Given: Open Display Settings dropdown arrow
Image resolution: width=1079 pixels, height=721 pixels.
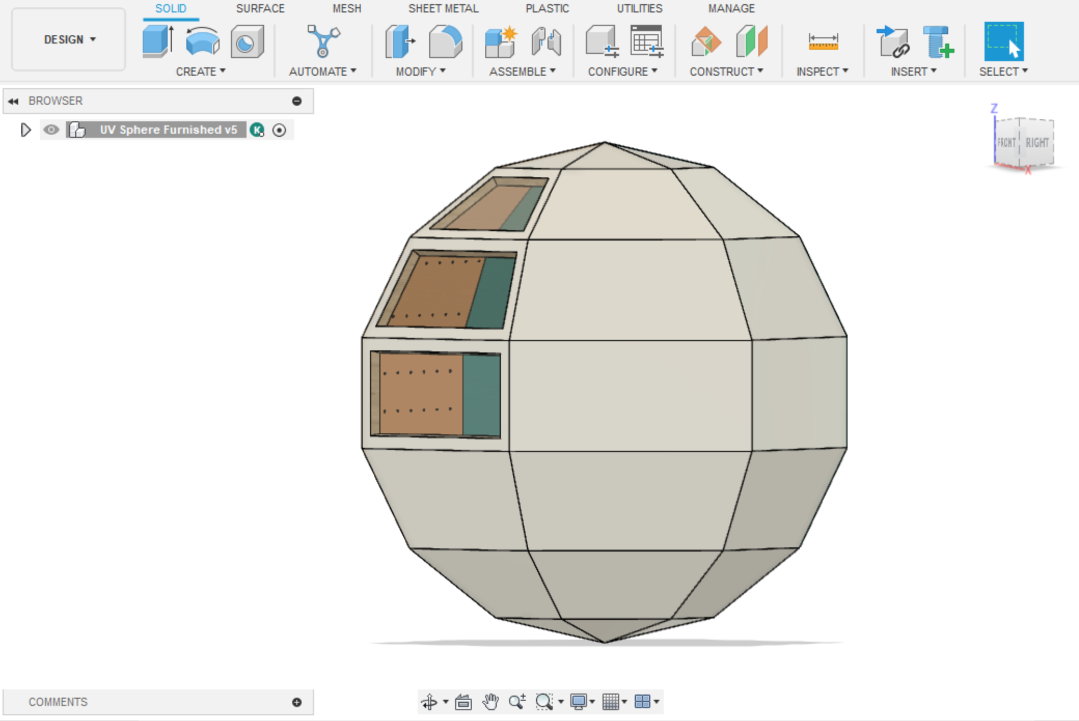Looking at the screenshot, I should pos(592,702).
